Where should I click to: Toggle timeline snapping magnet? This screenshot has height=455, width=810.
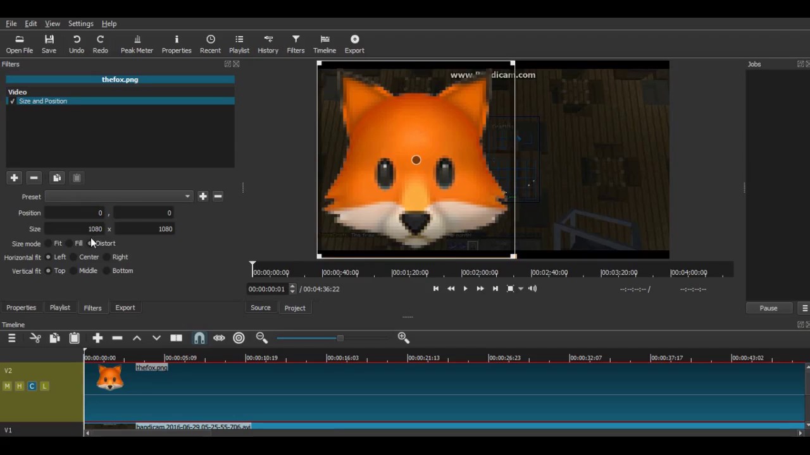(x=199, y=338)
